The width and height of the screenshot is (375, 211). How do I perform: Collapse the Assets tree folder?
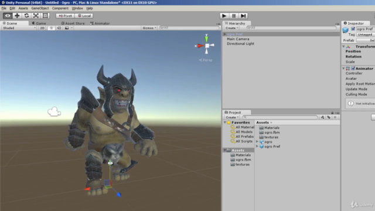[x=225, y=150]
